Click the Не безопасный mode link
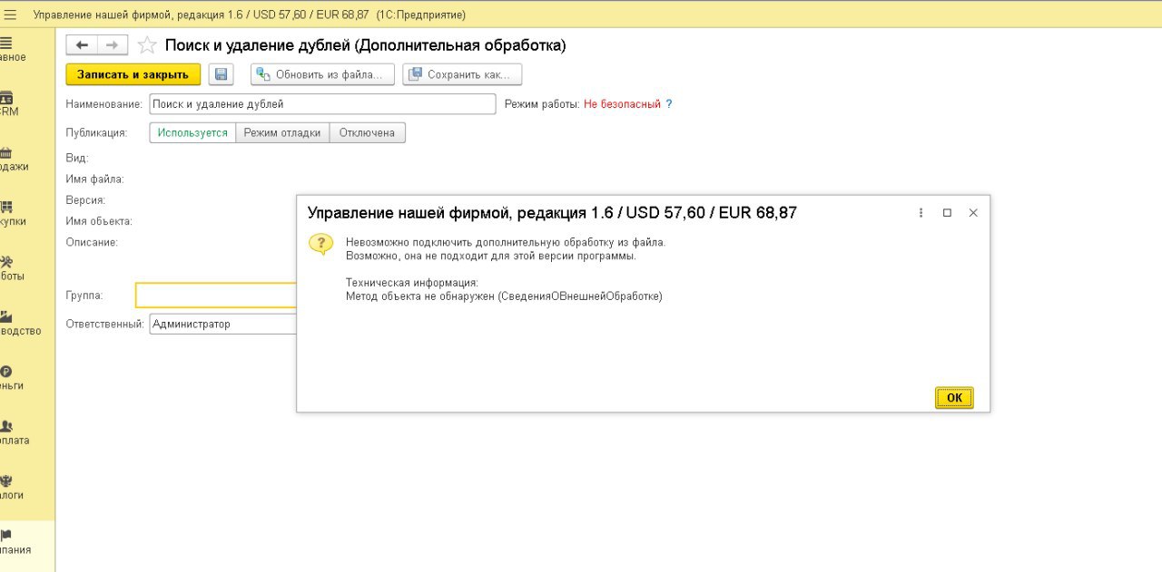Screen dimensions: 1162x572 tap(622, 104)
